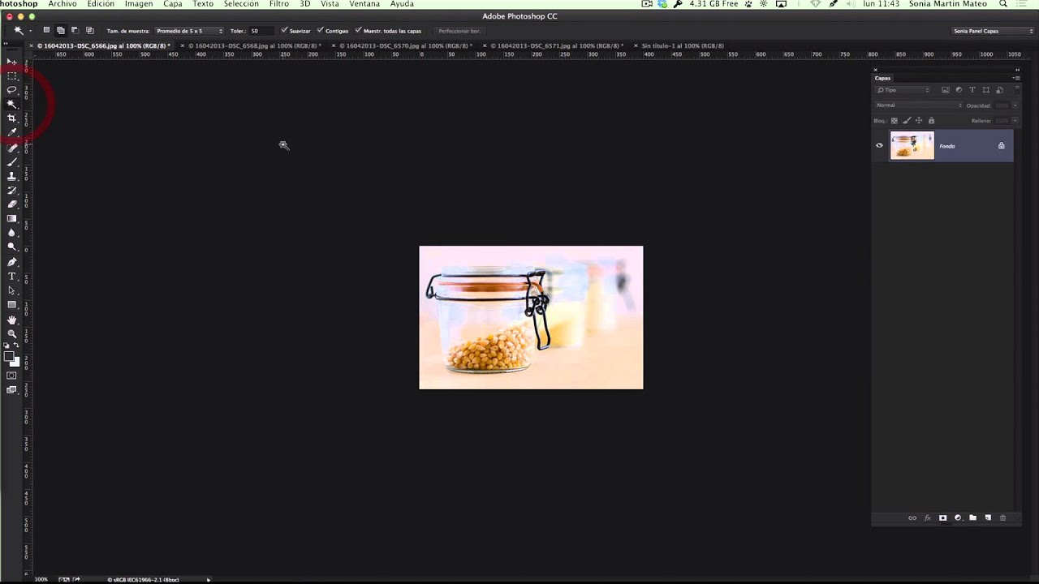
Task: Select the Pen tool
Action: pyautogui.click(x=11, y=262)
